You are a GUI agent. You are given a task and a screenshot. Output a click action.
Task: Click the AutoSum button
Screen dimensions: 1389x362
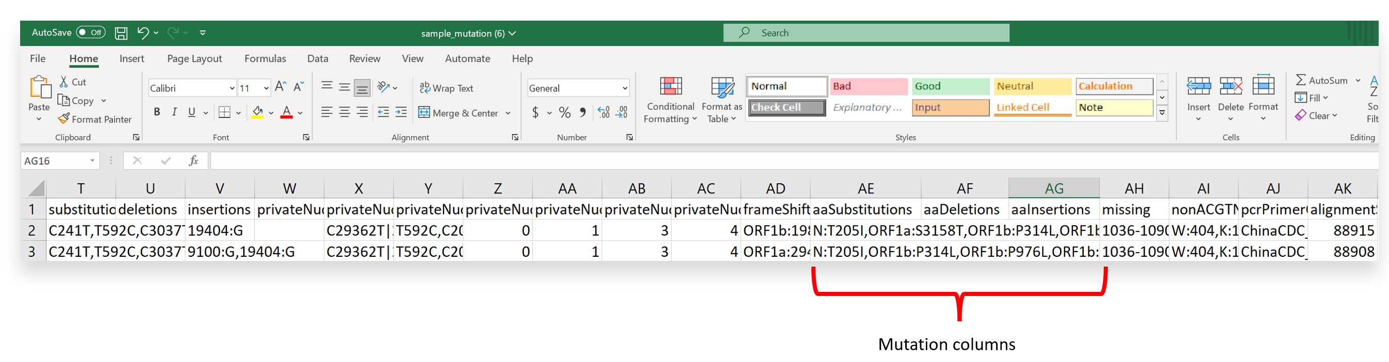tap(1321, 80)
